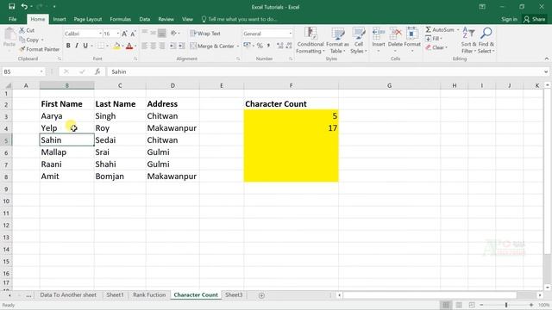Open the Number Format General dropdown
Screen dimensions: 552x310
coord(291,34)
